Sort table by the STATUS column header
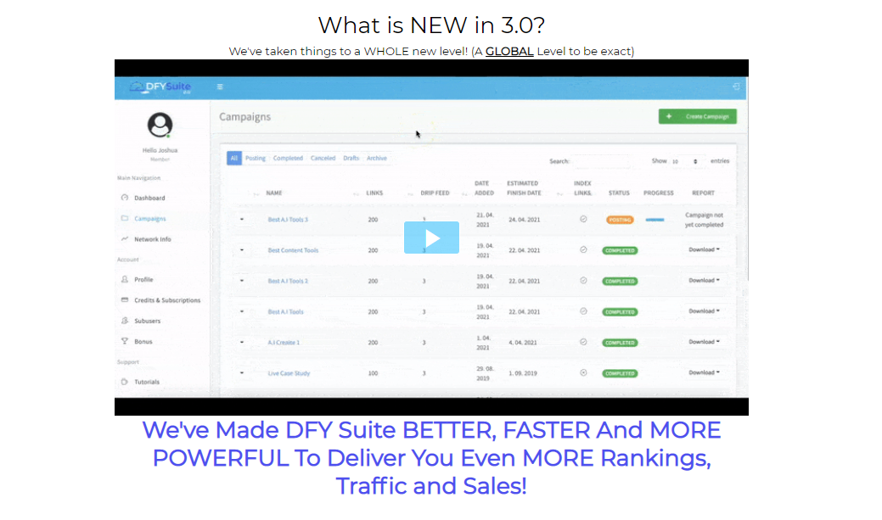The width and height of the screenshot is (882, 520). coord(619,193)
